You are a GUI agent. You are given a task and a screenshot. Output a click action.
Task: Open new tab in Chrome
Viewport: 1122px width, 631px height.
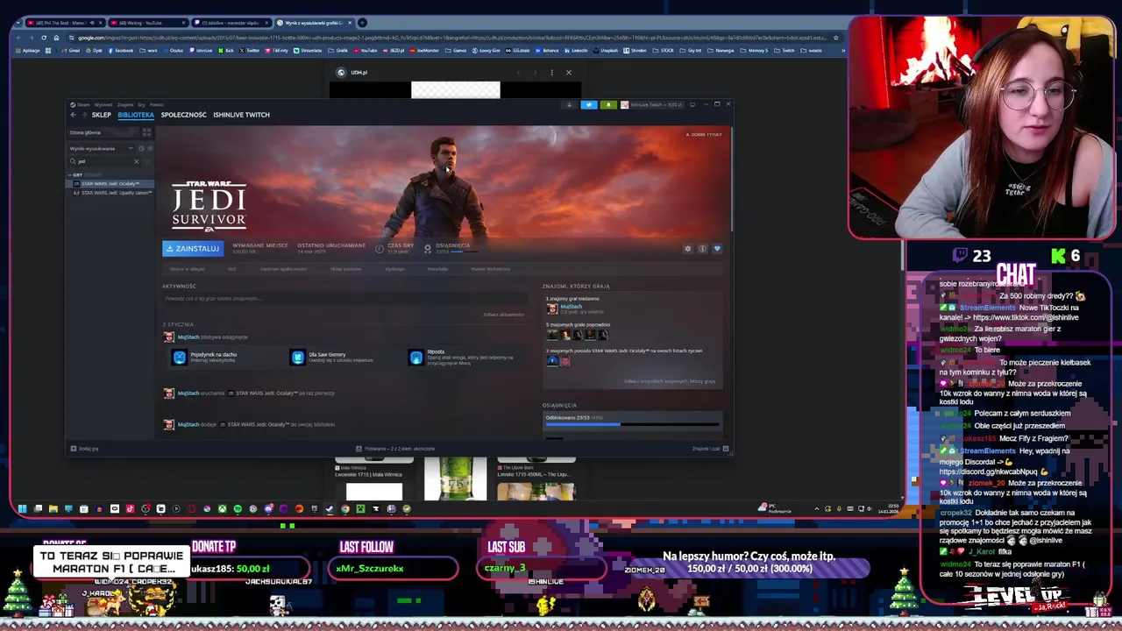click(364, 23)
